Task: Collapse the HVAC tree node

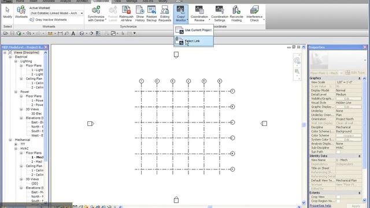Action: point(16,148)
